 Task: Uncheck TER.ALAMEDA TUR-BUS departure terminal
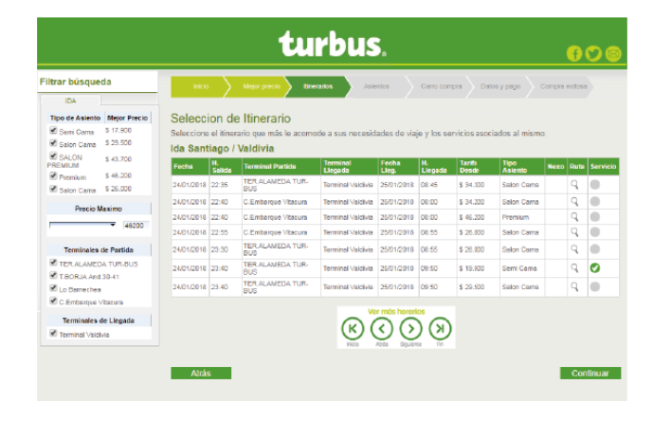(53, 263)
